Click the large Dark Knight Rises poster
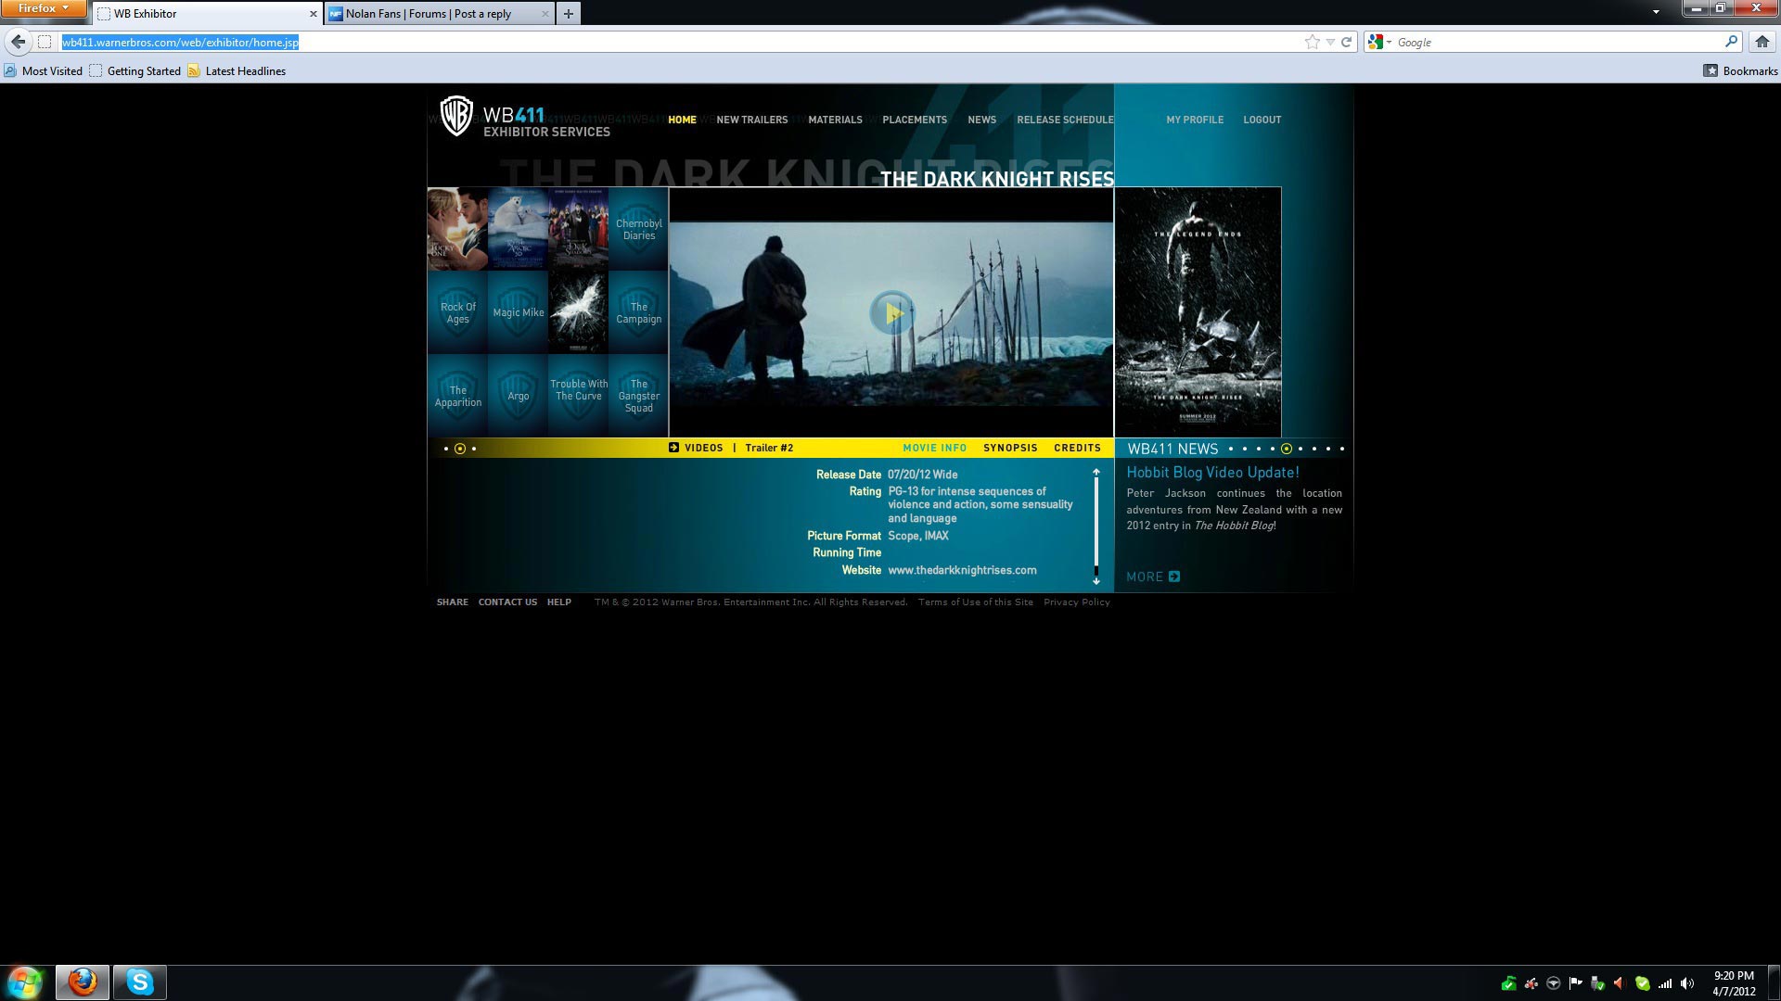1781x1001 pixels. point(1198,312)
